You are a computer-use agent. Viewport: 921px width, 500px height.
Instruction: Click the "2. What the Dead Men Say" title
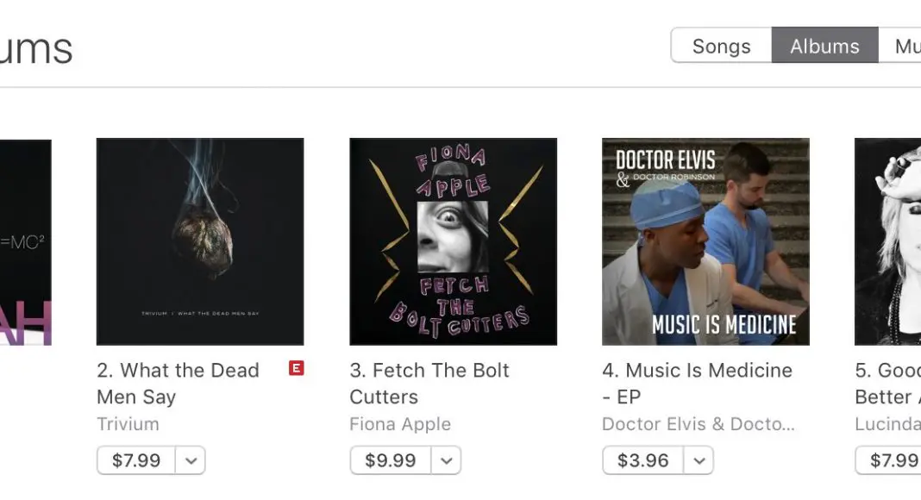pyautogui.click(x=178, y=383)
